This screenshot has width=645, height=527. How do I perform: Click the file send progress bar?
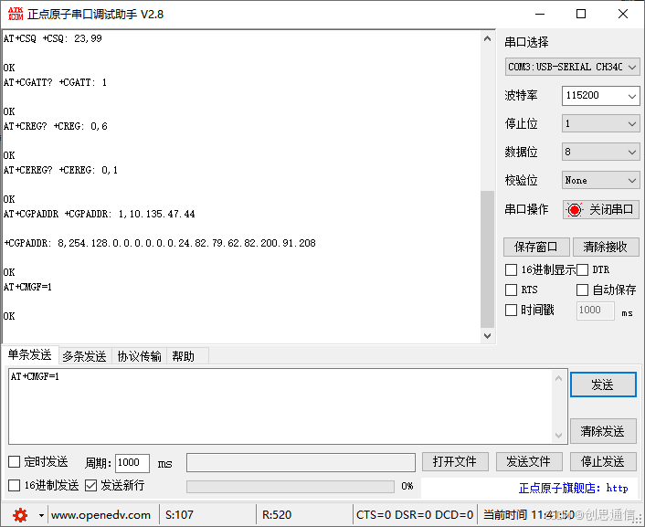coord(291,486)
